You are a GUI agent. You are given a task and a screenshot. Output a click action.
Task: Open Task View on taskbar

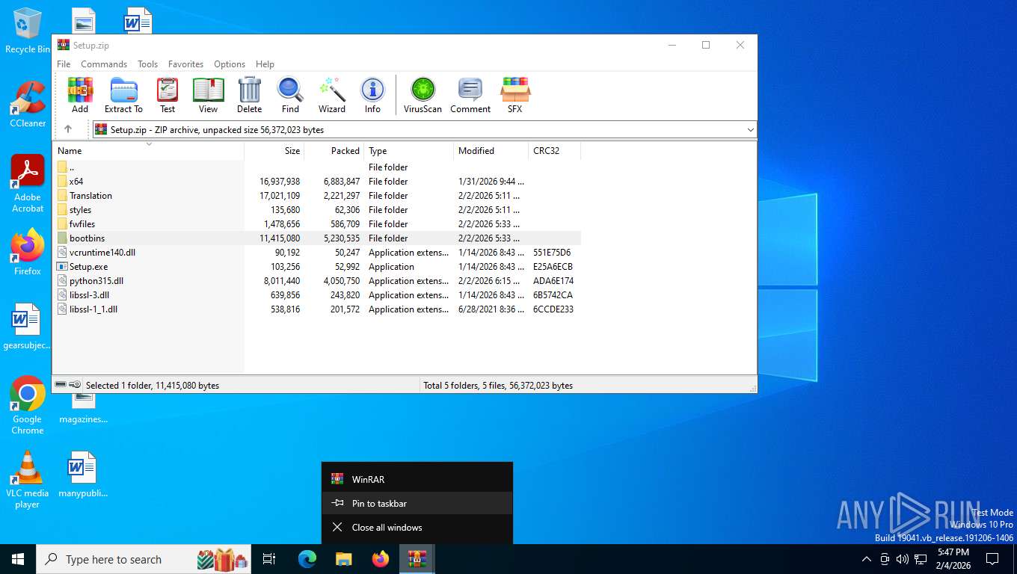click(269, 559)
